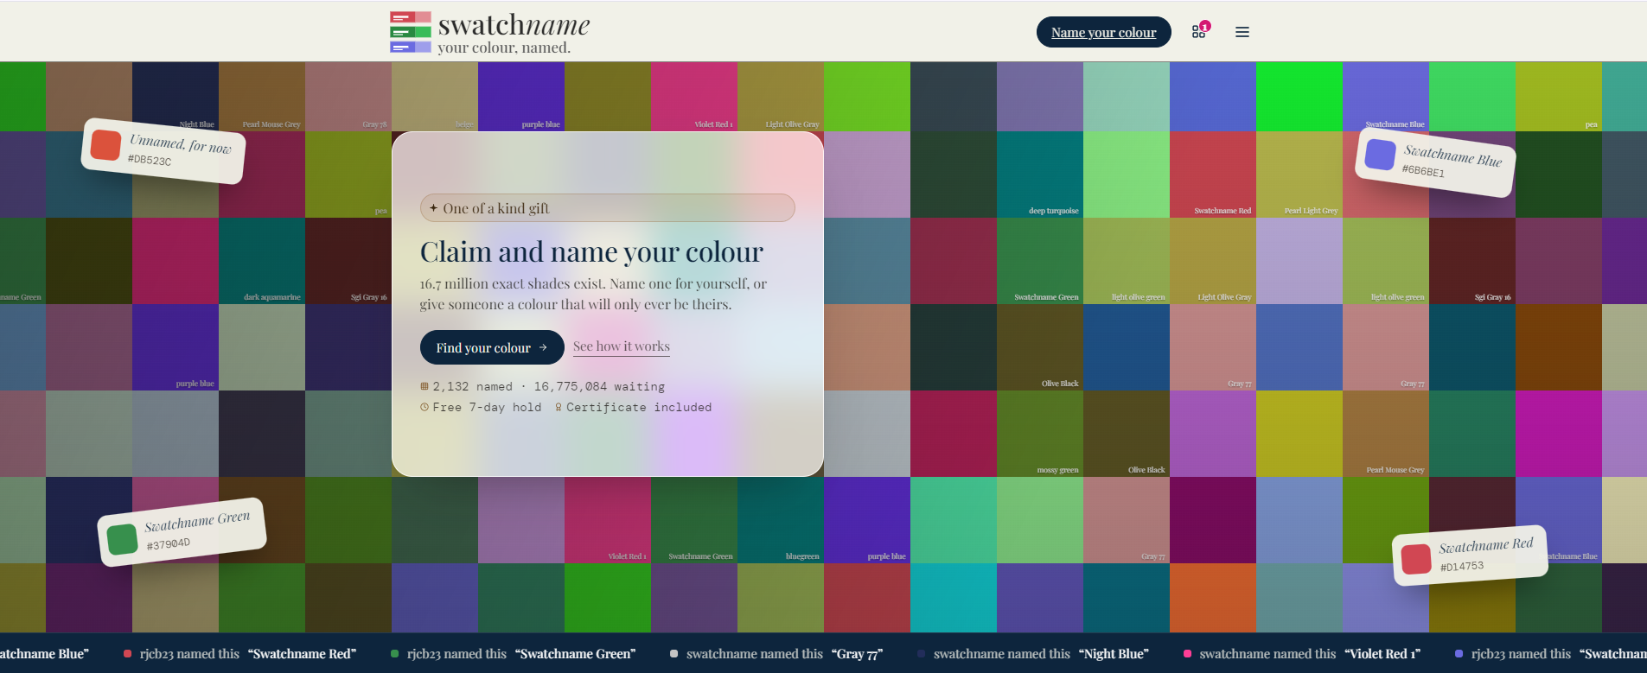Select the Night Blue colour tile
1647x673 pixels.
coord(176,96)
